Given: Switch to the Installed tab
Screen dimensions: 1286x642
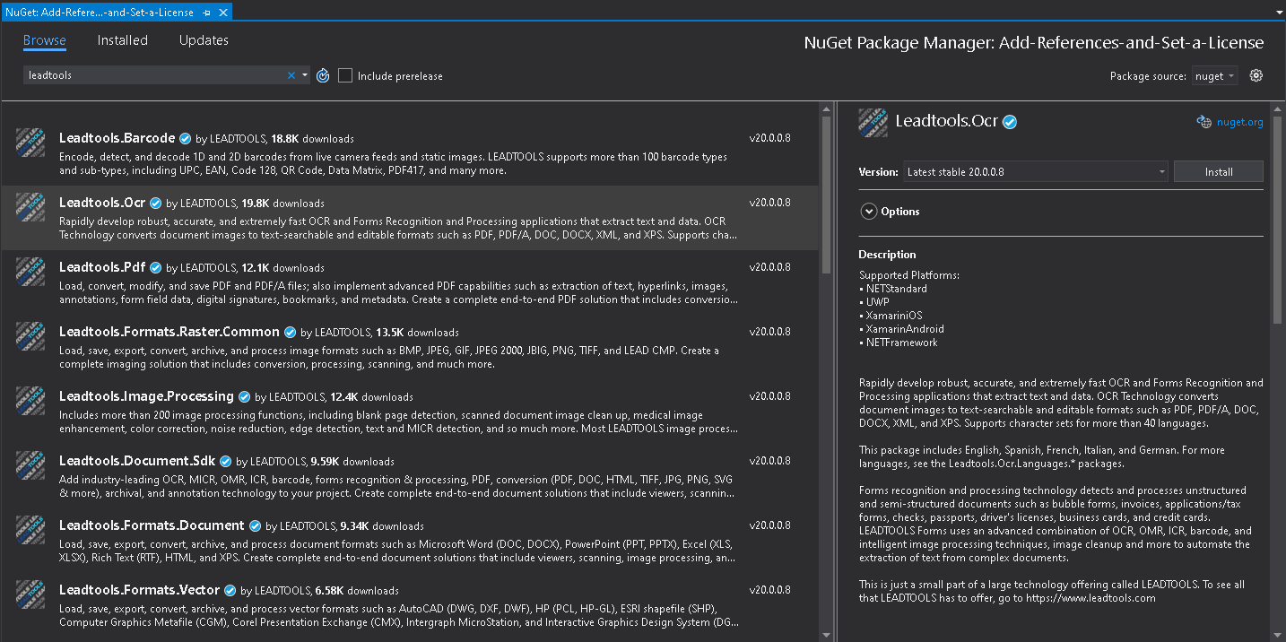Looking at the screenshot, I should click(x=123, y=40).
